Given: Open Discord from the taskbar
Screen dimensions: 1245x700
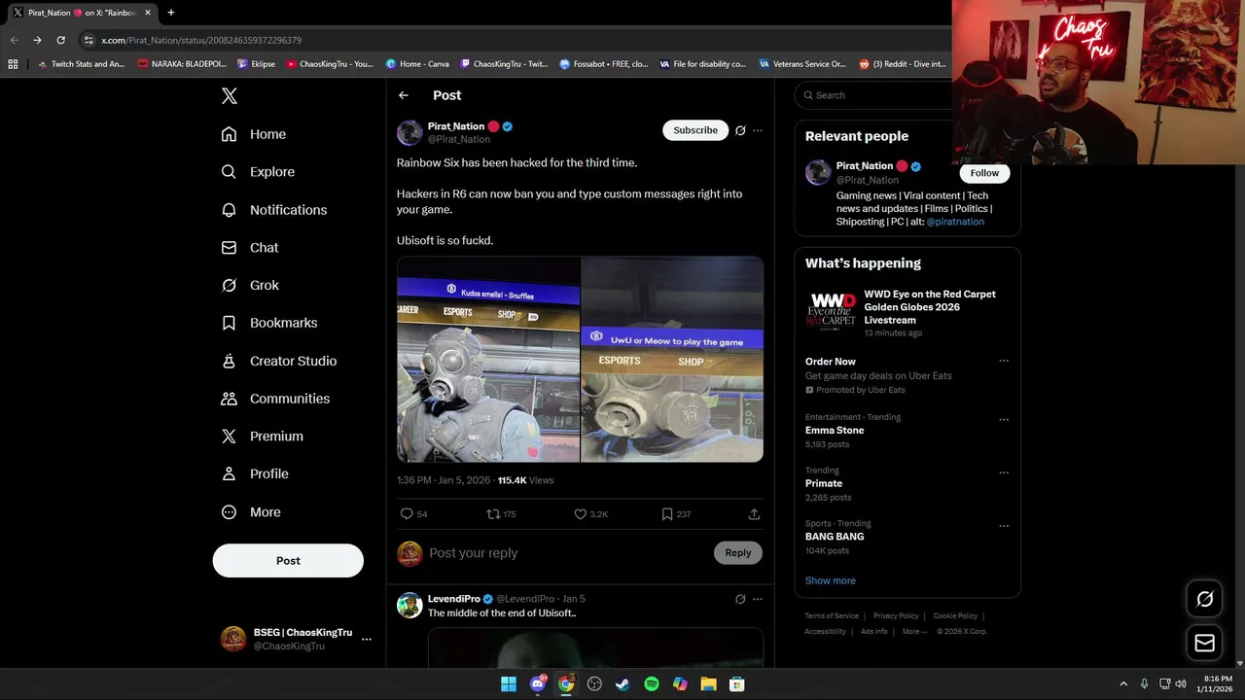Looking at the screenshot, I should click(x=538, y=684).
